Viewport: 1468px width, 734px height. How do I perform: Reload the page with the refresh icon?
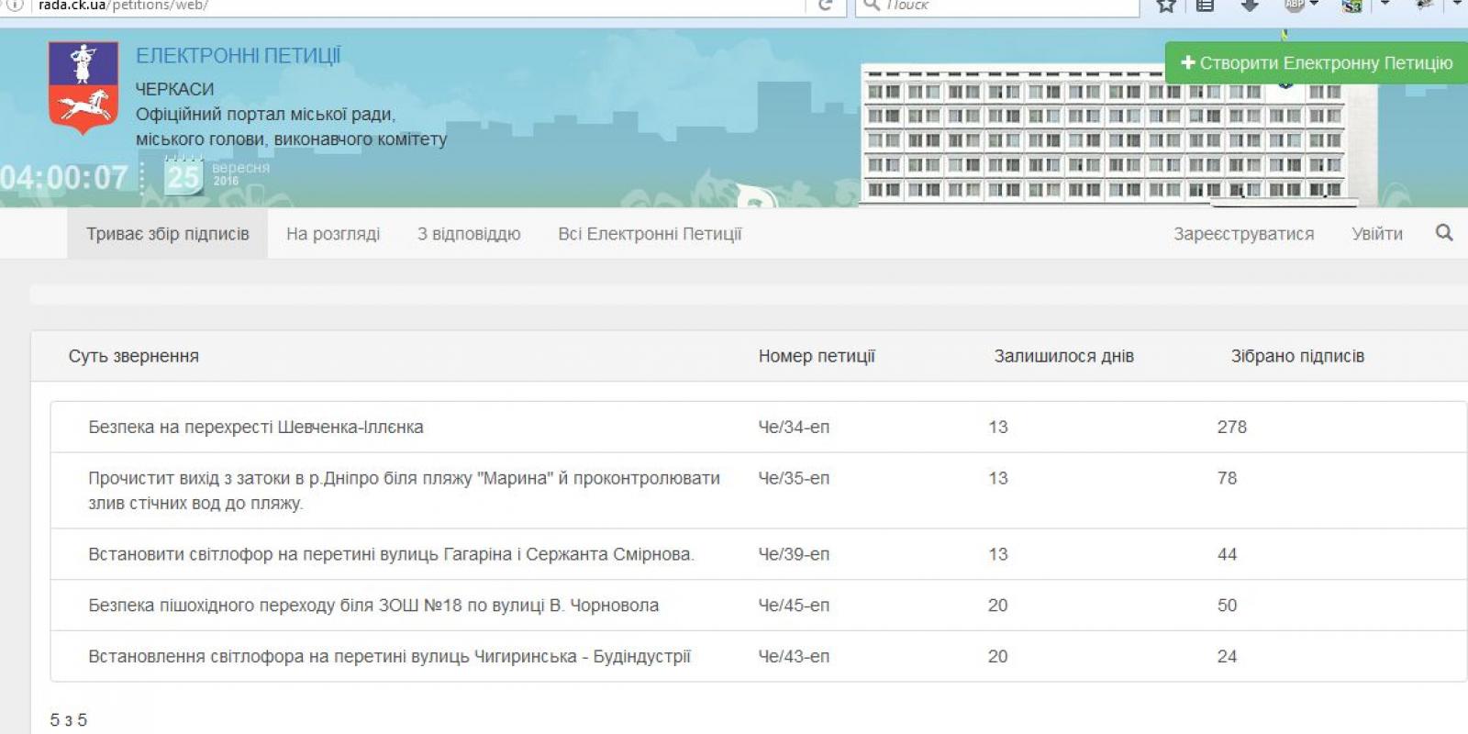point(825,6)
